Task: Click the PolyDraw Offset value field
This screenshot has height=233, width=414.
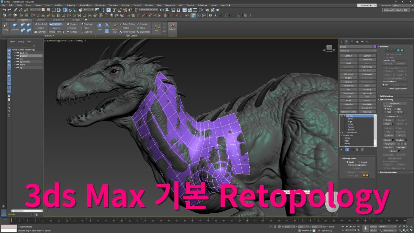Action: 60,32
